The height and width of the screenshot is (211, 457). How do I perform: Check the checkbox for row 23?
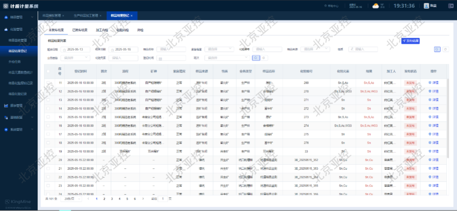tap(48, 185)
